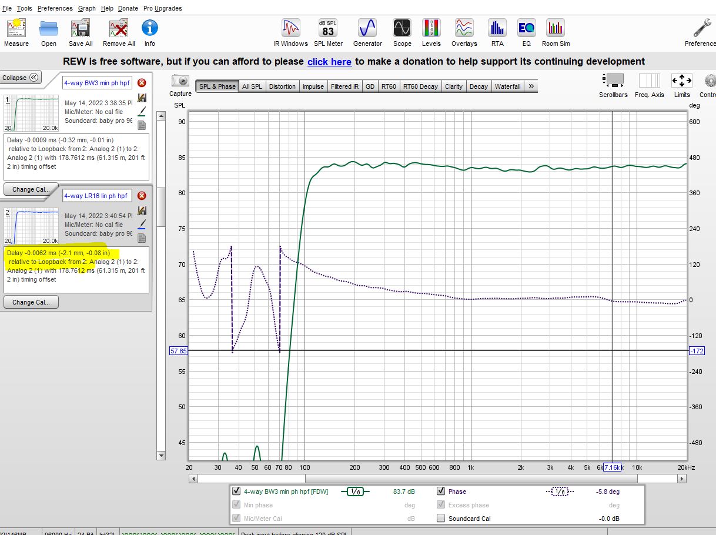
Task: Uncheck the 4-way BW3 min ph hpf [FDW] trace
Action: pyautogui.click(x=236, y=491)
